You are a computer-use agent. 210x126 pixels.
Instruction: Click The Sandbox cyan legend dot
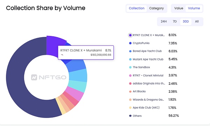tap(130, 67)
